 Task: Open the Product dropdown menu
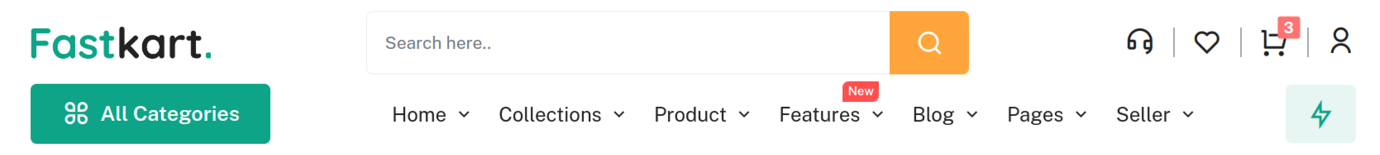click(x=701, y=115)
